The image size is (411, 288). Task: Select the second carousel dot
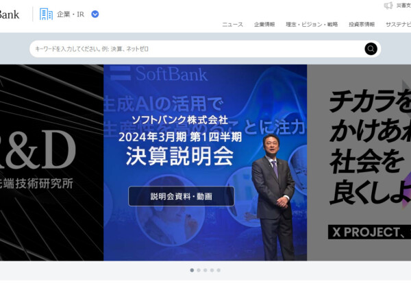199,270
